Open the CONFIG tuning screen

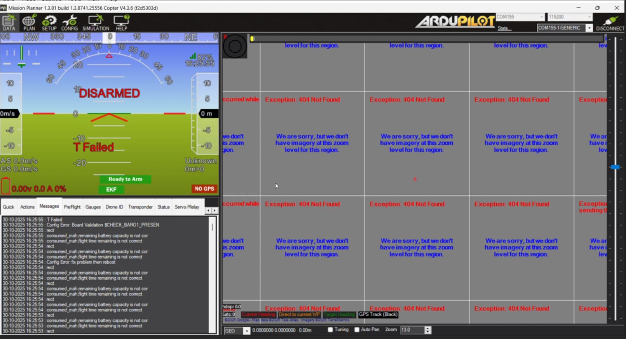[x=70, y=23]
